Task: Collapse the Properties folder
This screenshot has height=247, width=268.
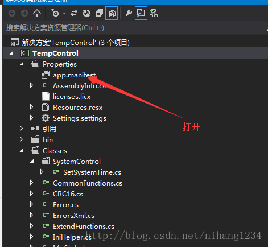Action: (22, 64)
